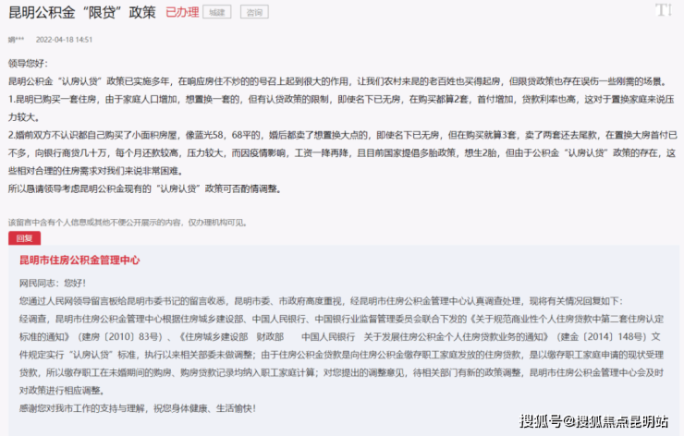The height and width of the screenshot is (436, 684).
Task: Click the font size T icon
Action: click(663, 10)
